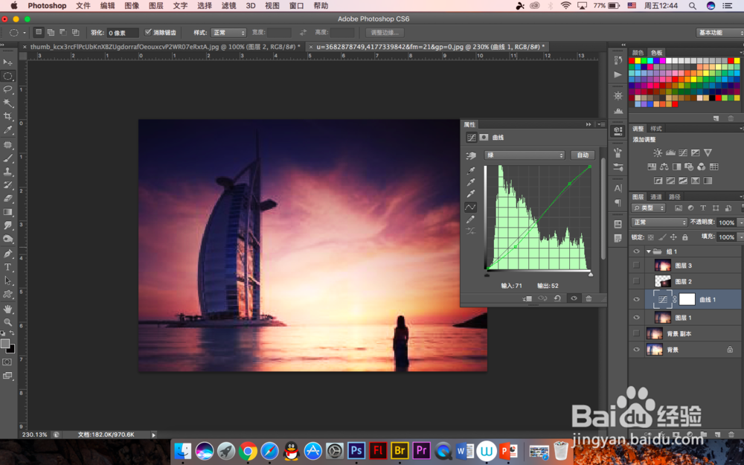Screen dimensions: 744x465
Task: Select edit points curve mode icon
Action: coord(471,207)
